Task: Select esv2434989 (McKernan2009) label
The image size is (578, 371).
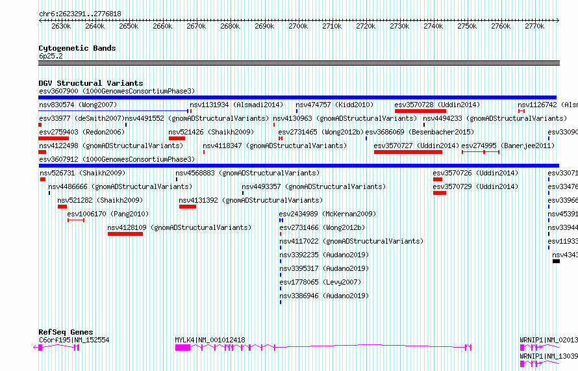Action: [x=327, y=214]
